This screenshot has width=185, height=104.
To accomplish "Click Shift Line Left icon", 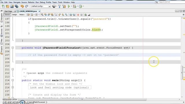I will [71, 15].
